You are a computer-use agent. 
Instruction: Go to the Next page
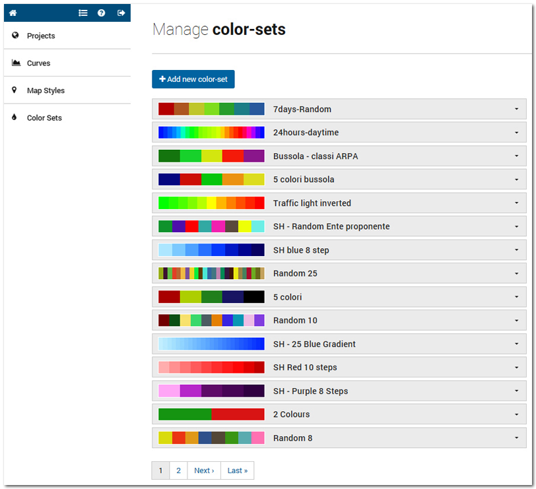click(204, 471)
